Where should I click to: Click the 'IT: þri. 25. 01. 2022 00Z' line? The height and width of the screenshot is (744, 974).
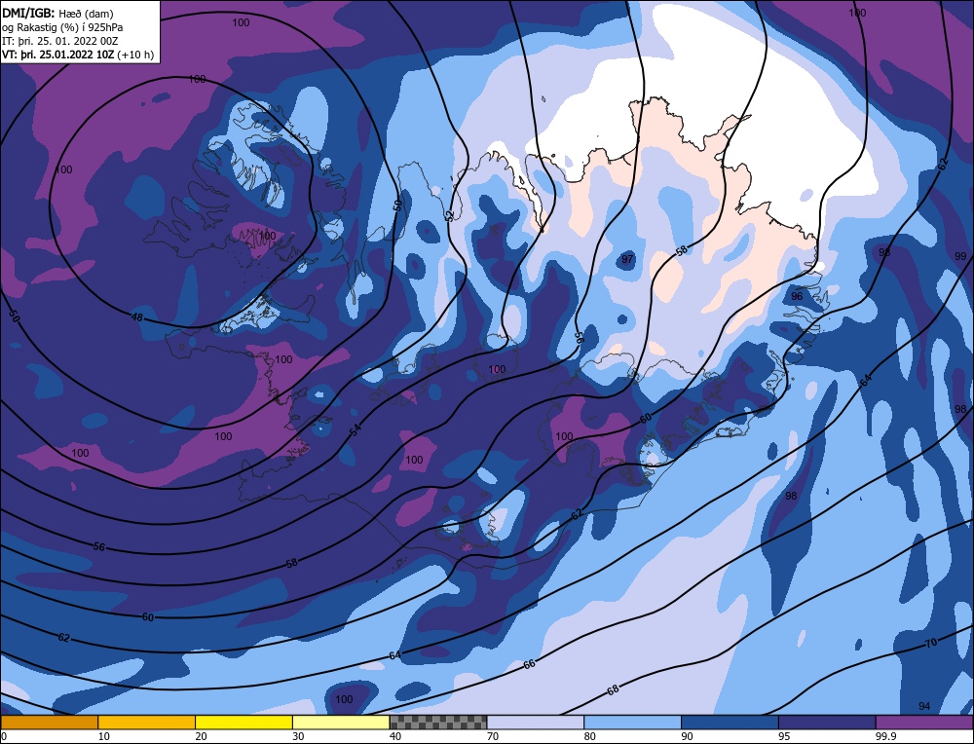coord(60,41)
